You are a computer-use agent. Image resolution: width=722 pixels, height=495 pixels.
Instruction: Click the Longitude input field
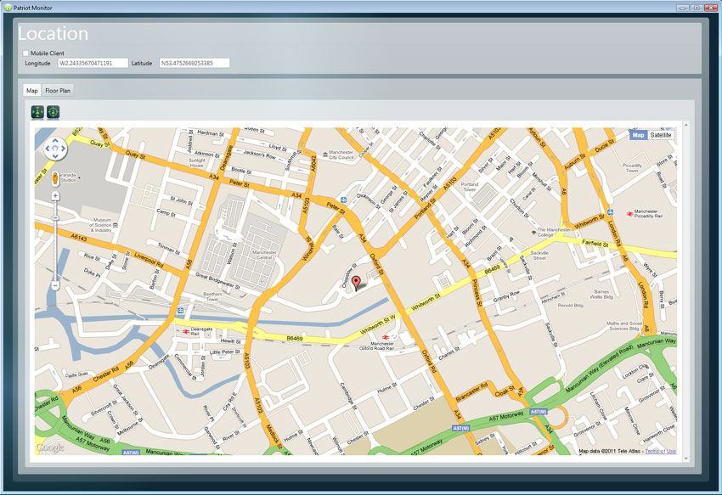(x=93, y=63)
